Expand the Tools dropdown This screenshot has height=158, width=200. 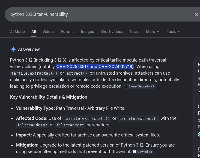click(x=173, y=32)
